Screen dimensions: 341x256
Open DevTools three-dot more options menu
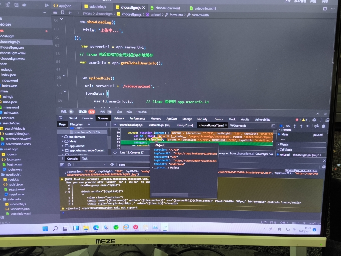pos(321,120)
